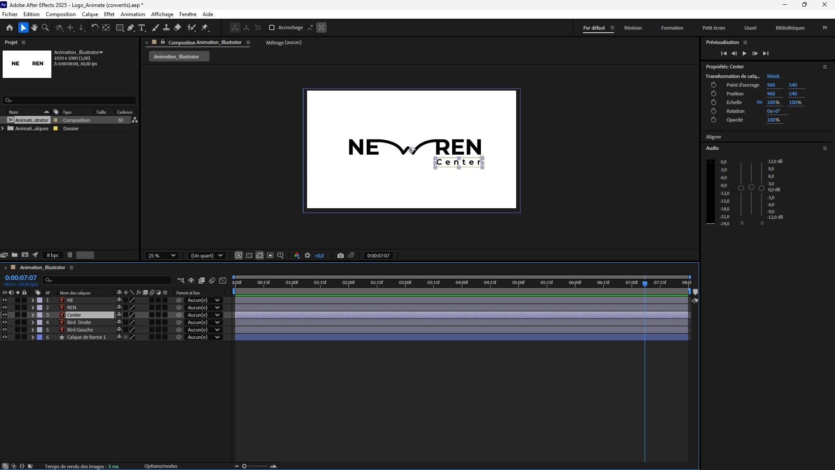Viewport: 835px width, 470px height.
Task: Open the 25 % zoom dropdown
Action: pos(162,256)
